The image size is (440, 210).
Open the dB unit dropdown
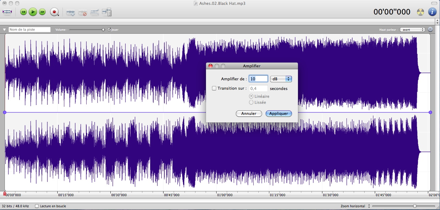tap(281, 79)
